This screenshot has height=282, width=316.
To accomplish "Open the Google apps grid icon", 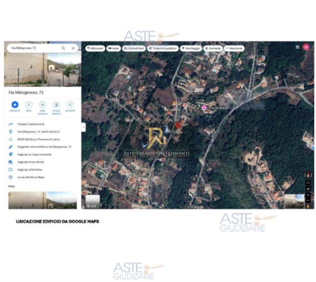I will [x=297, y=47].
